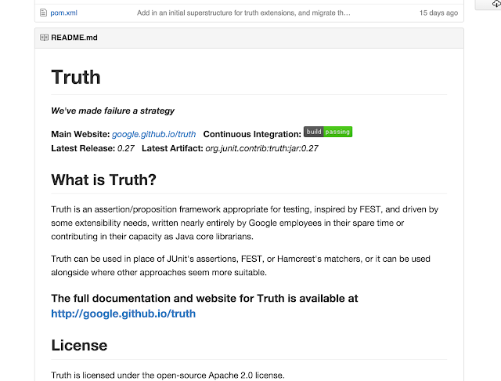Click the README.md book icon
The image size is (501, 381).
pyautogui.click(x=44, y=38)
